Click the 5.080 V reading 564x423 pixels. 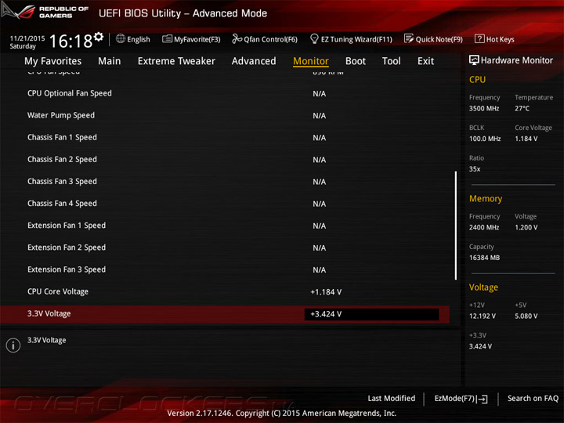coord(526,316)
